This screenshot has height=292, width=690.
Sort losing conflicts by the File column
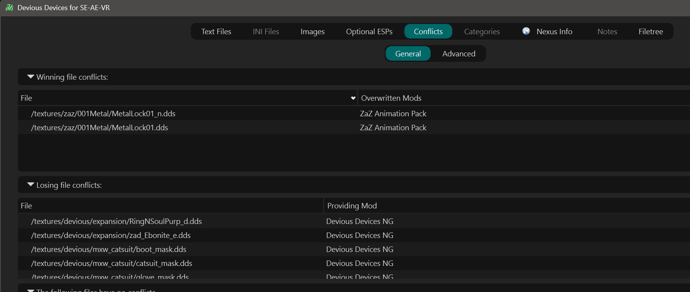[x=171, y=206]
